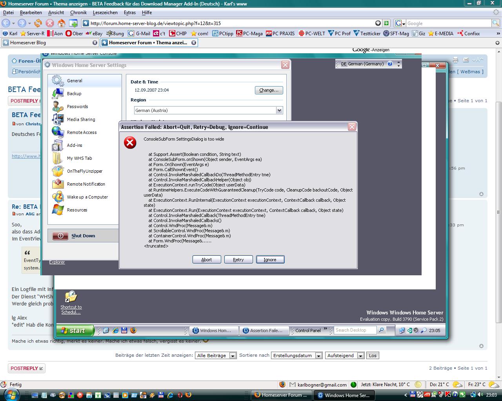Open the My WHS Tab folder icon
The height and width of the screenshot is (401, 502).
coord(58,158)
